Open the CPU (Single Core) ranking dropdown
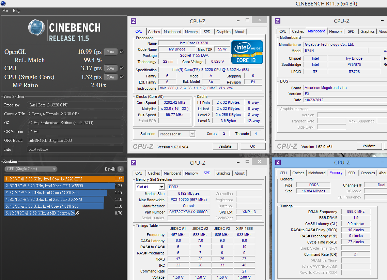 [31, 169]
